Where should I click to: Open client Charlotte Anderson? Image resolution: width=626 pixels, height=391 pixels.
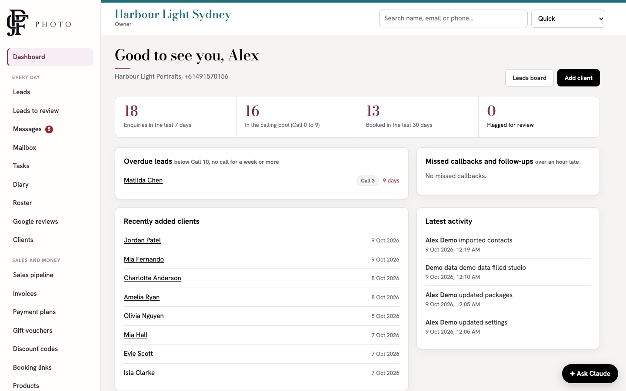coord(153,278)
